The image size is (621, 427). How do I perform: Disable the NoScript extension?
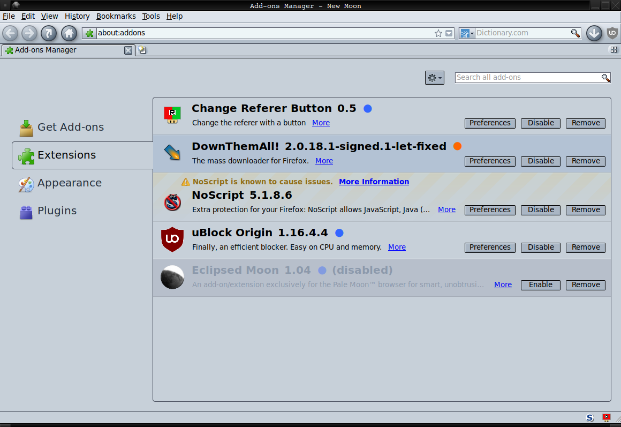coord(541,210)
